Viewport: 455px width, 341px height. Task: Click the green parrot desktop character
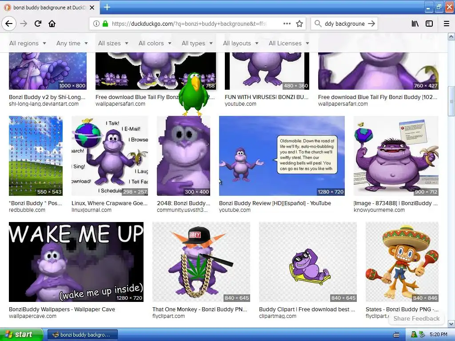tap(194, 94)
